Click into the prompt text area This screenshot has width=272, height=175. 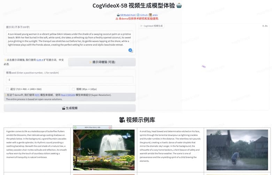coord(70,42)
